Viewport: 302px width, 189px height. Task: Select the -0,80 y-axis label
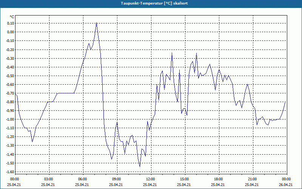coord(10,102)
